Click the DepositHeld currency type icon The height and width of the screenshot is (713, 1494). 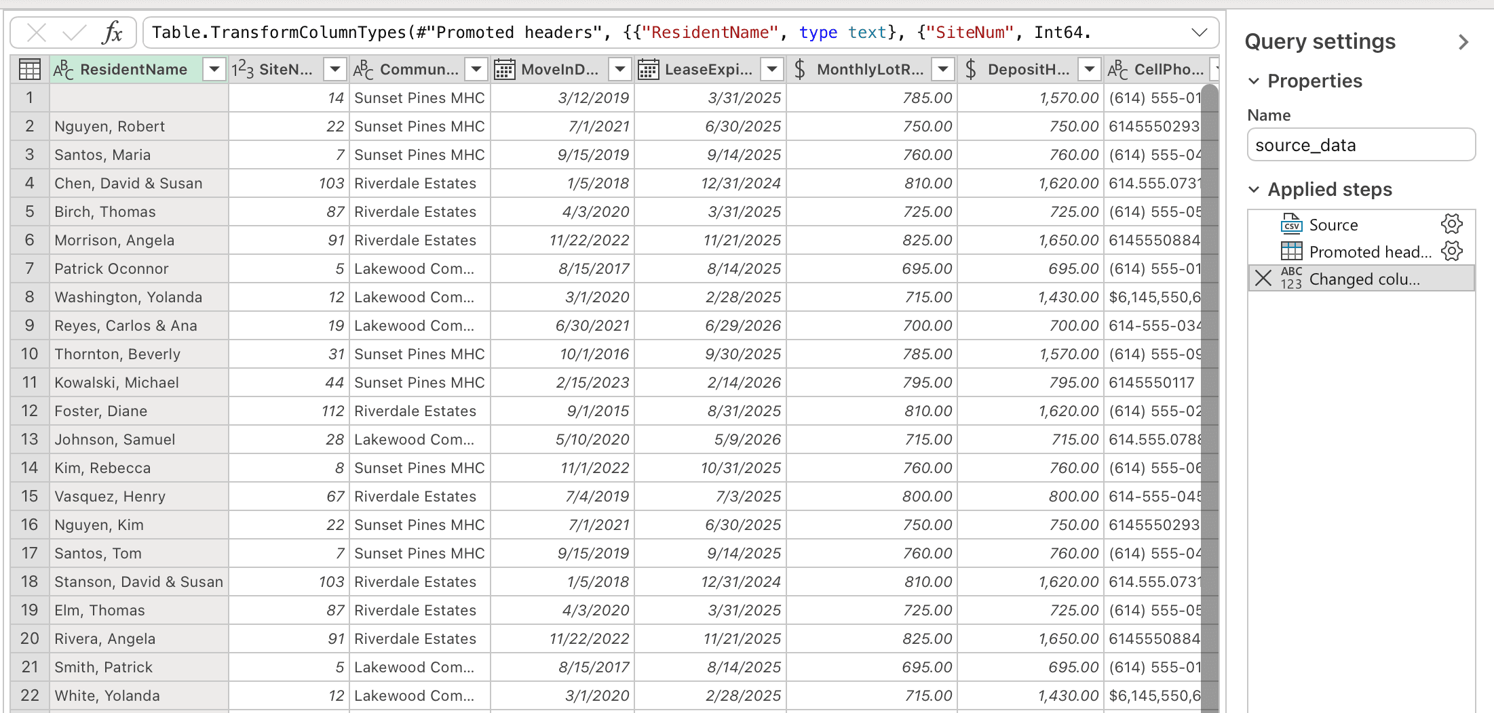(971, 69)
